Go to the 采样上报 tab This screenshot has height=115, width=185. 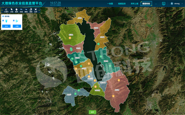(x=134, y=4)
